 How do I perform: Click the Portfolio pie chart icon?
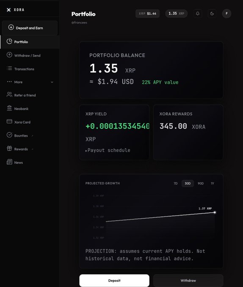(9, 41)
